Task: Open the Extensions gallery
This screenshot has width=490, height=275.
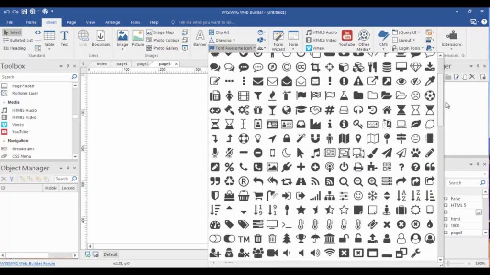Action: (x=451, y=39)
